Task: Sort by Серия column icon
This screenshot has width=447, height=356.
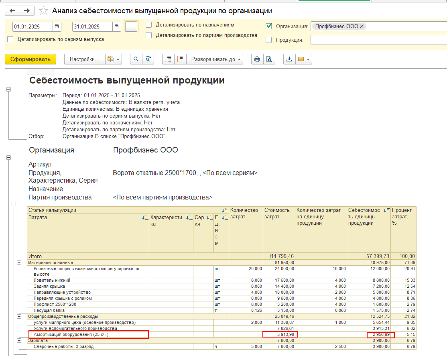Action: click(x=209, y=218)
